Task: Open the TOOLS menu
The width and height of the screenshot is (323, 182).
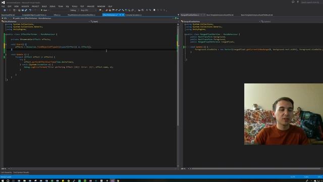Action: [74, 7]
